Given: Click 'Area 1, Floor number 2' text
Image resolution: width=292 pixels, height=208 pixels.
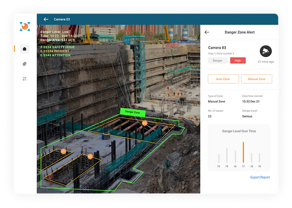Looking at the screenshot, I should point(221,53).
